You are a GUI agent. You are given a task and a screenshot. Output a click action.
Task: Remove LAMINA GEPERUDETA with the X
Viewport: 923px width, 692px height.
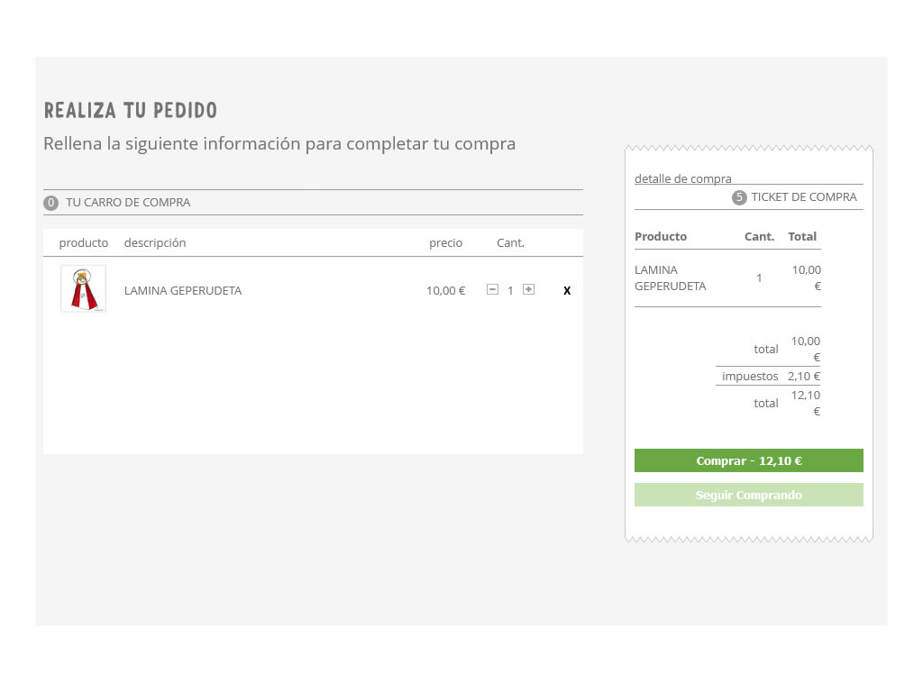567,291
